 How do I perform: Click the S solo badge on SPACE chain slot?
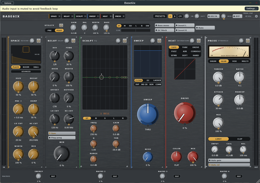pos(59,16)
